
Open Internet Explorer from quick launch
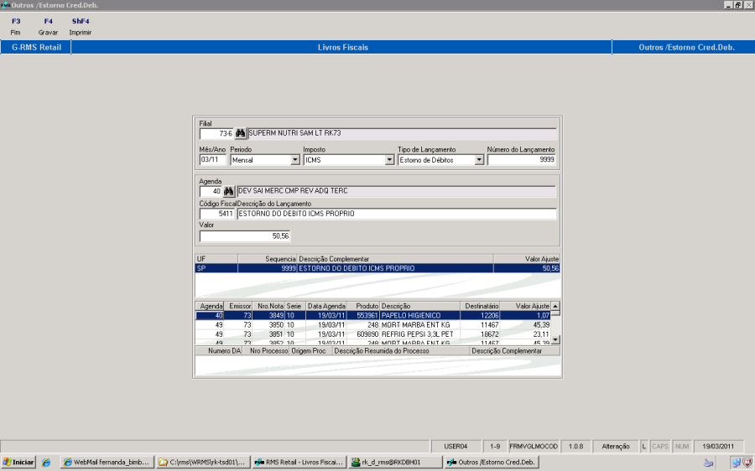tap(46, 462)
